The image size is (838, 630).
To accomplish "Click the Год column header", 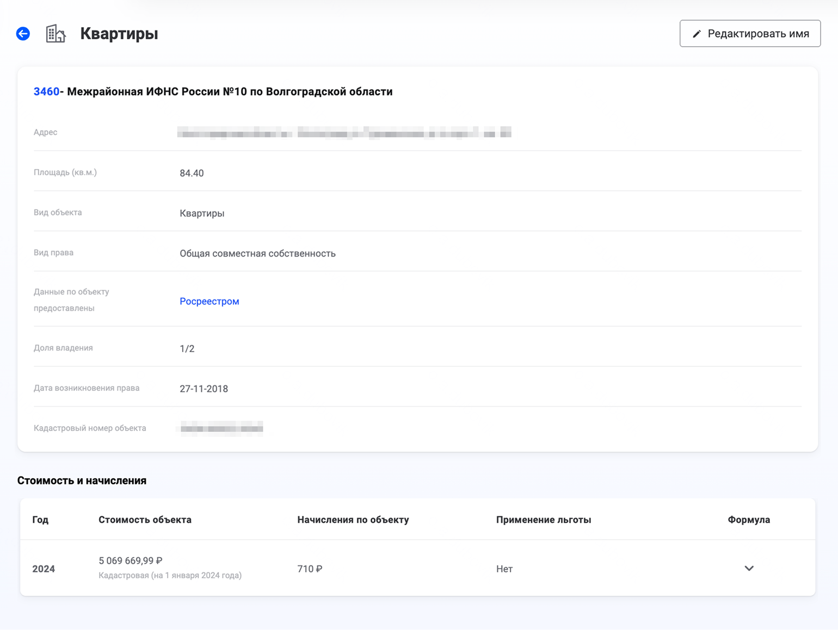I will coord(40,520).
